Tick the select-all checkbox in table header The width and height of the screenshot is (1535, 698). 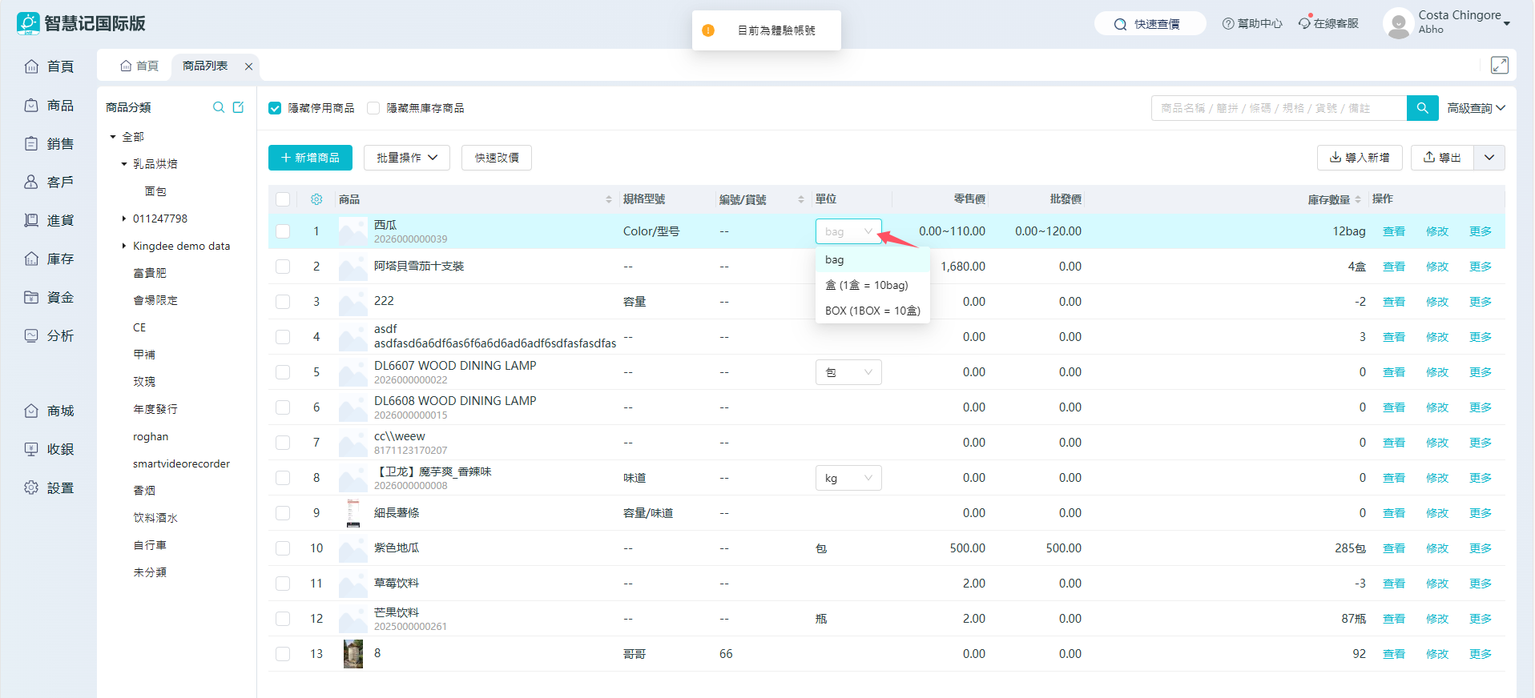(x=283, y=199)
